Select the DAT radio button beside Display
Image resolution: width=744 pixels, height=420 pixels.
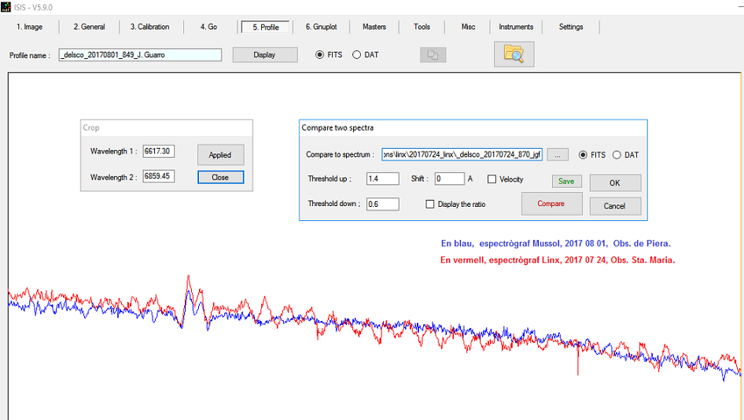[357, 55]
